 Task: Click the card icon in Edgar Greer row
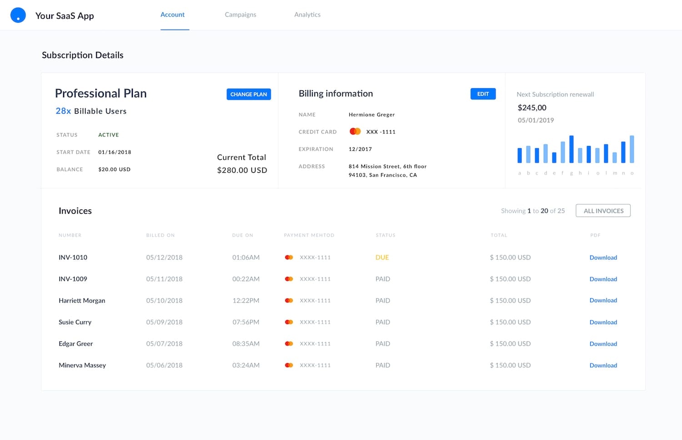tap(289, 344)
